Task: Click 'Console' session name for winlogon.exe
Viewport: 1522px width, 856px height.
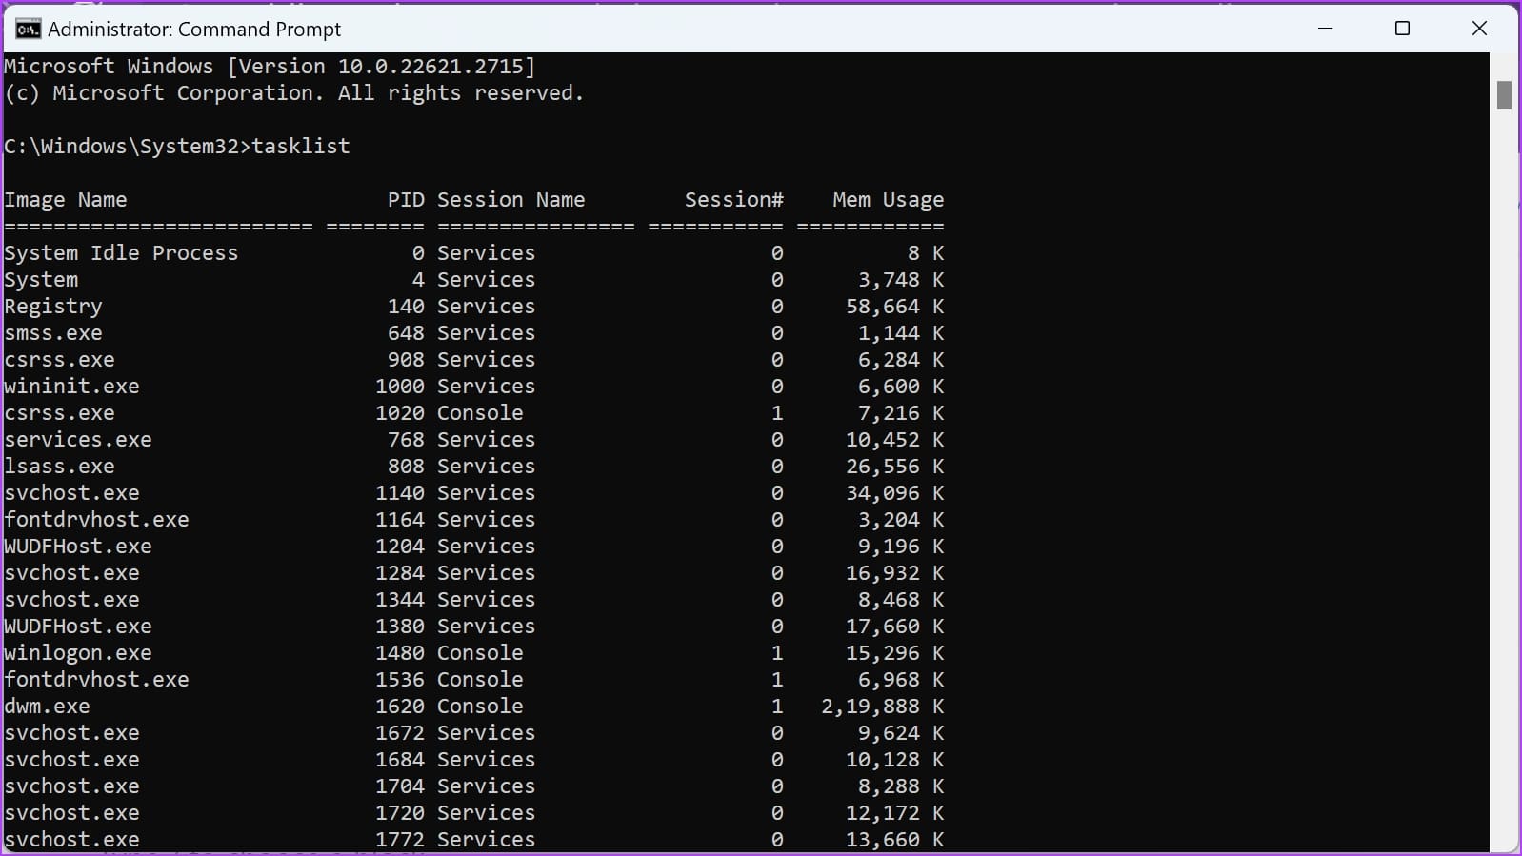Action: click(x=480, y=653)
